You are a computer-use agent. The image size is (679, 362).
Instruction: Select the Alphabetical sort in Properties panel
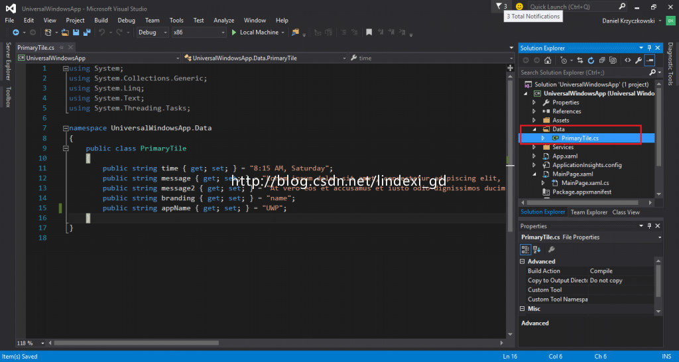pos(537,249)
